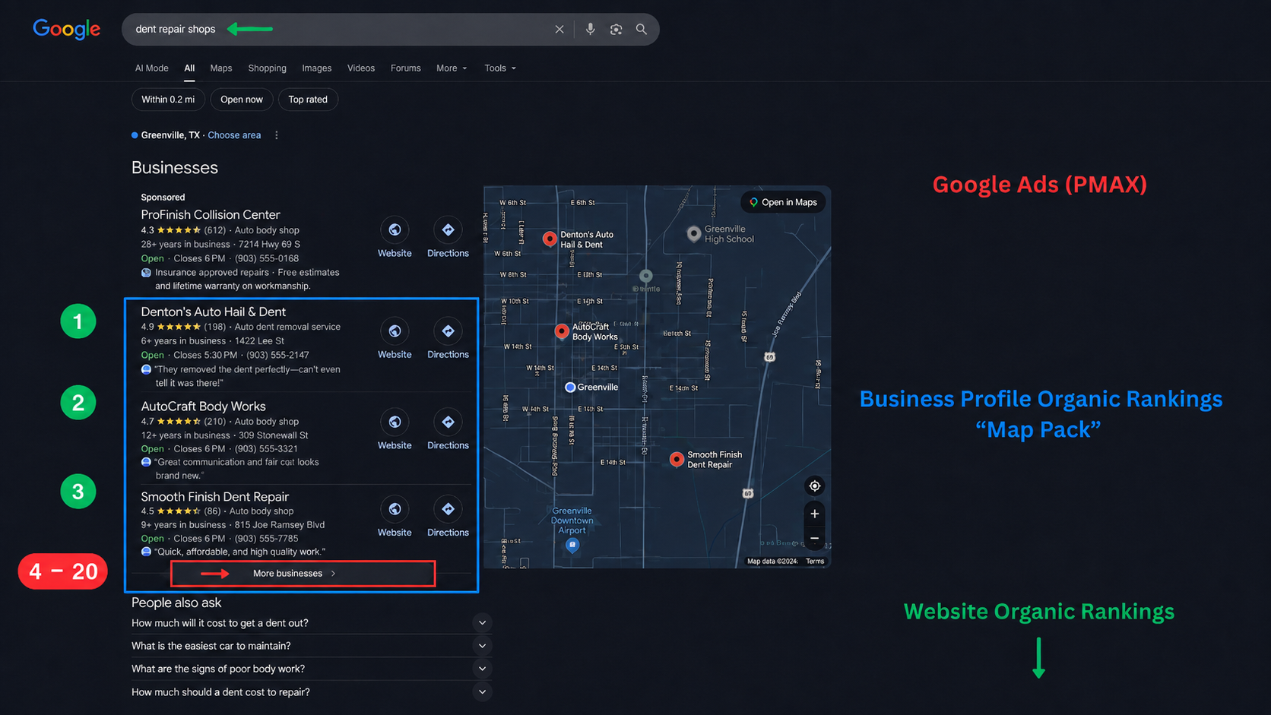Start voice search with microphone icon
The image size is (1271, 715).
pyautogui.click(x=590, y=29)
